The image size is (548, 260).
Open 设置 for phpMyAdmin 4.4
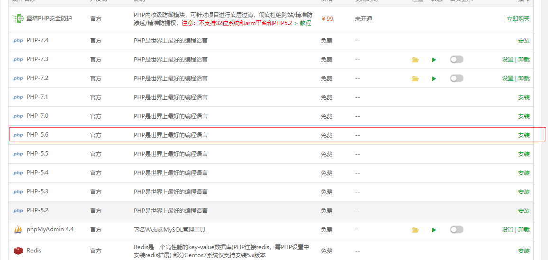coord(508,230)
